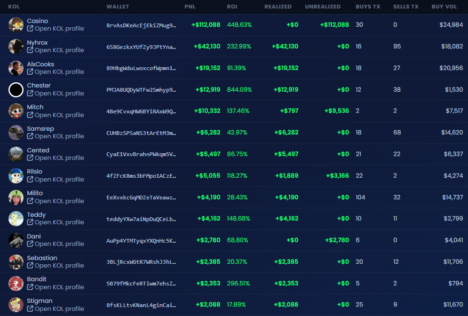
Task: Select wallet address 5B79fMkcFeRTiwm7ehsZ...
Action: [141, 284]
